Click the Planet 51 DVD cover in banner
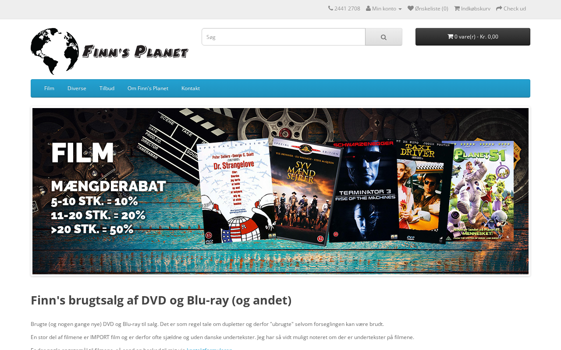This screenshot has width=561, height=350. [x=478, y=191]
